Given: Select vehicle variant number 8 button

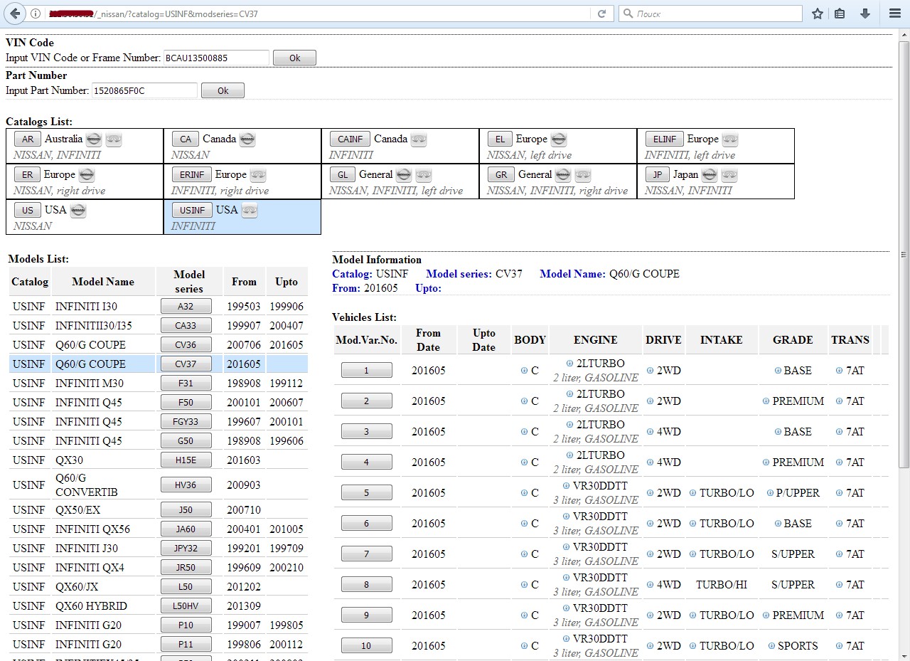Looking at the screenshot, I should pyautogui.click(x=366, y=585).
